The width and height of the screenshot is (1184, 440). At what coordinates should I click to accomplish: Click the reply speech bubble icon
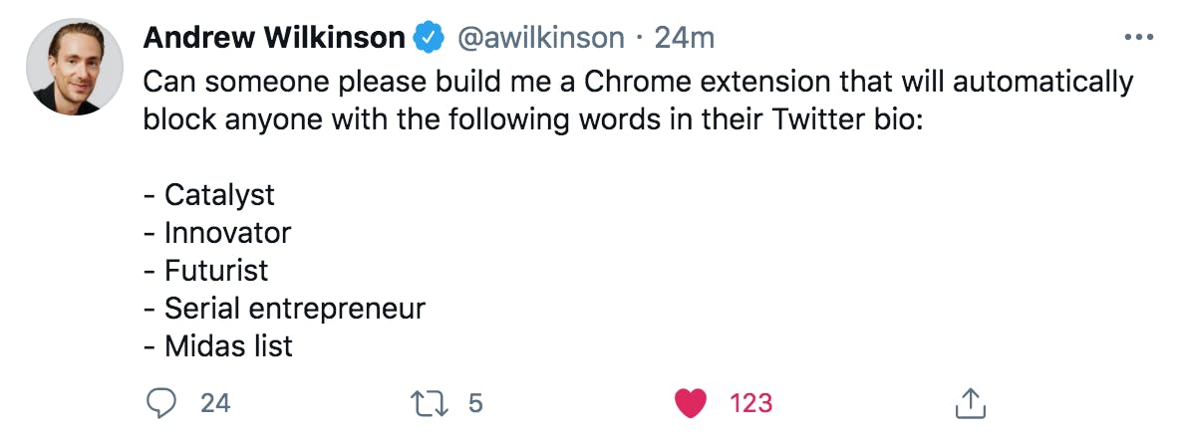[160, 403]
